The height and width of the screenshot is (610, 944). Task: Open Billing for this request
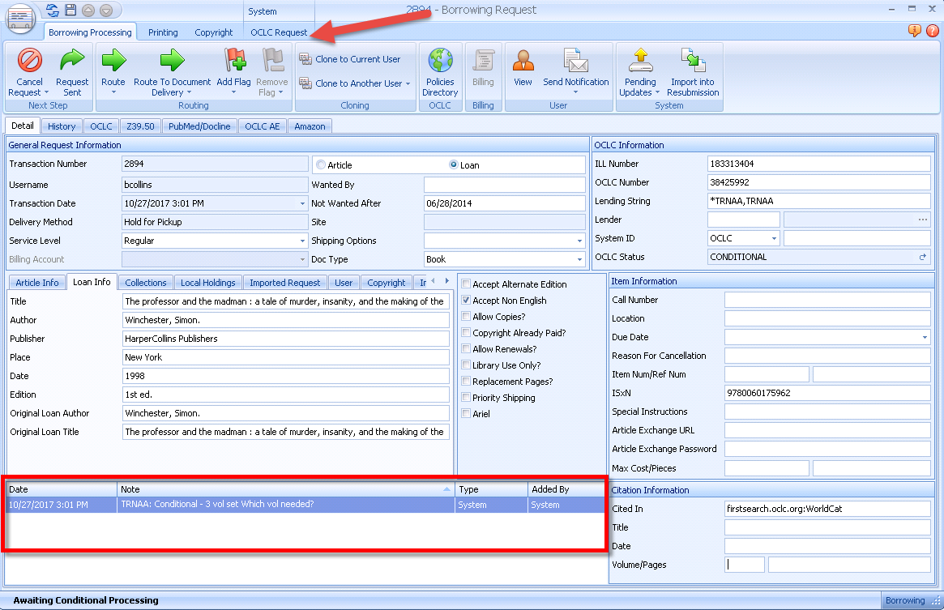pos(484,71)
